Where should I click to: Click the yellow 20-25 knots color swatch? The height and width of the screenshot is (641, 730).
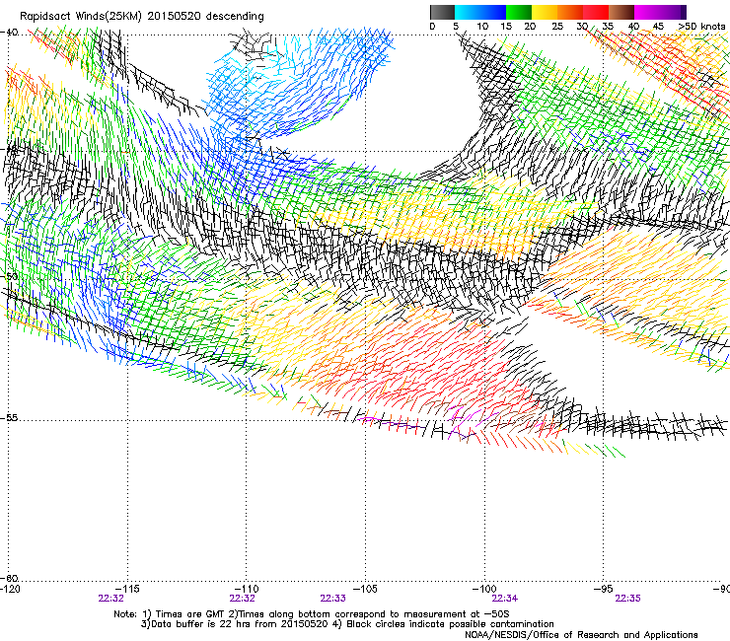coord(545,12)
